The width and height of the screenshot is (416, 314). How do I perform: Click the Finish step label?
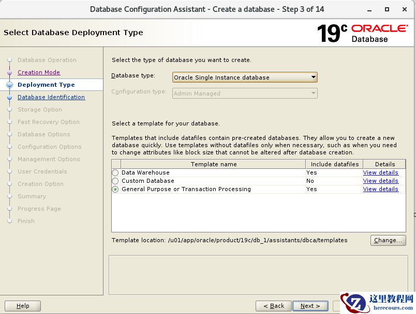(x=26, y=221)
